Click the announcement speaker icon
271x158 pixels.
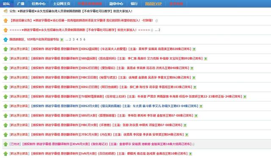(x=6, y=11)
